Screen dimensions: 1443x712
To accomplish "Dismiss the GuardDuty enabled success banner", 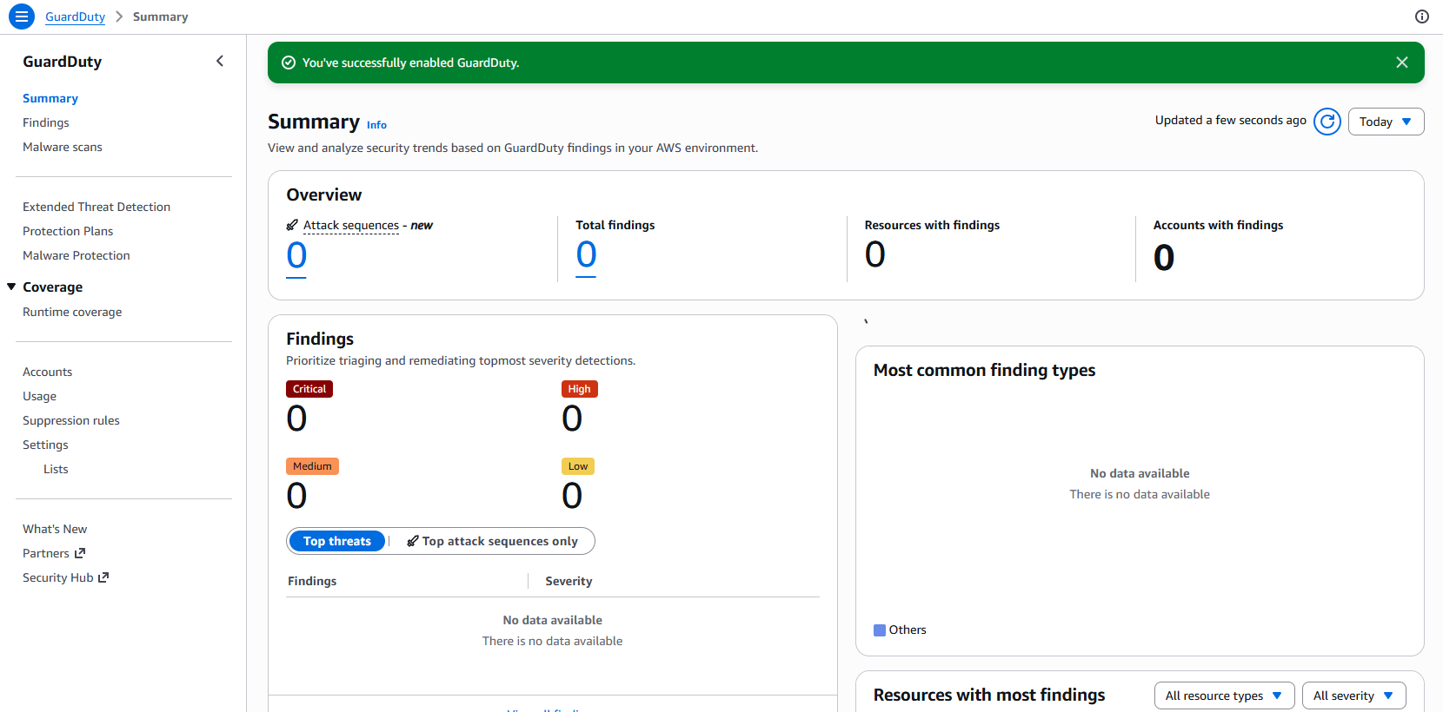I will click(1402, 63).
